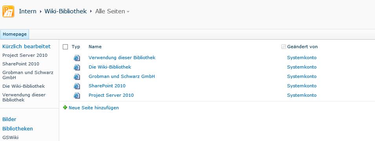375x141 pixels.
Task: Click the page icon beside Die Wiki-Bibliothek
Action: pos(77,67)
